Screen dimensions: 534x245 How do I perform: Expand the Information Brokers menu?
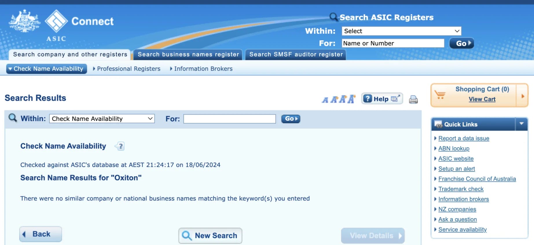(x=201, y=69)
